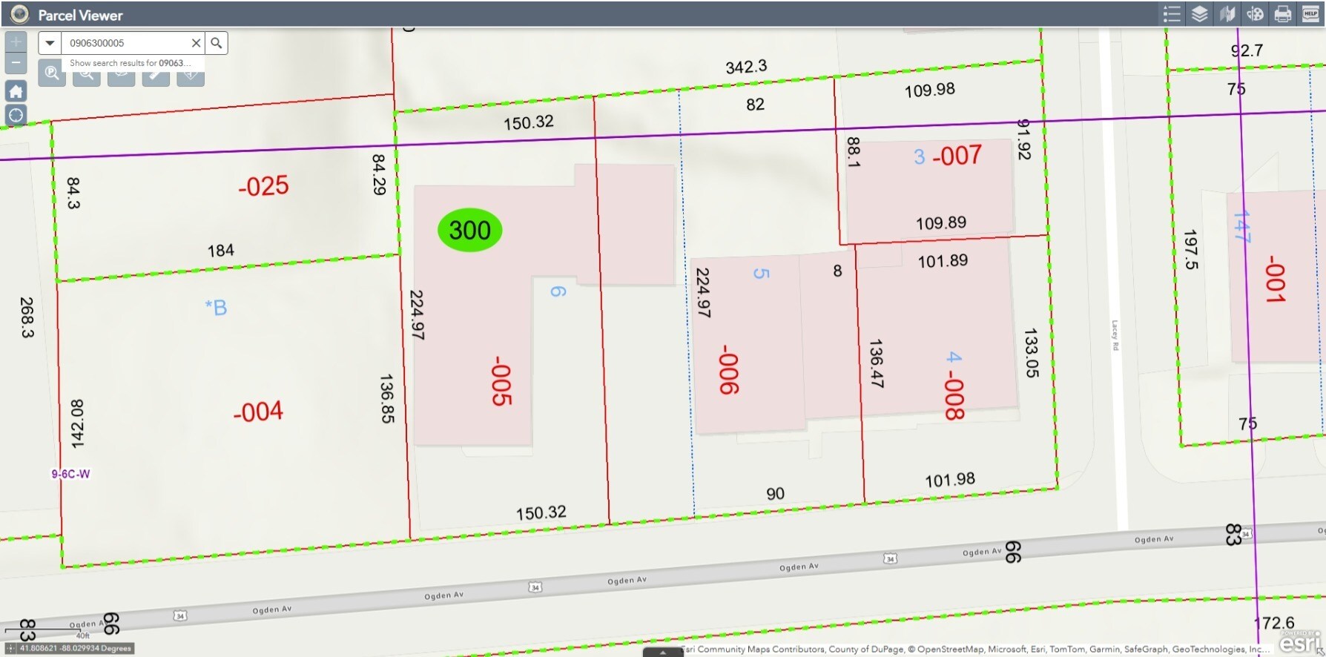Clear the search box text

[196, 43]
